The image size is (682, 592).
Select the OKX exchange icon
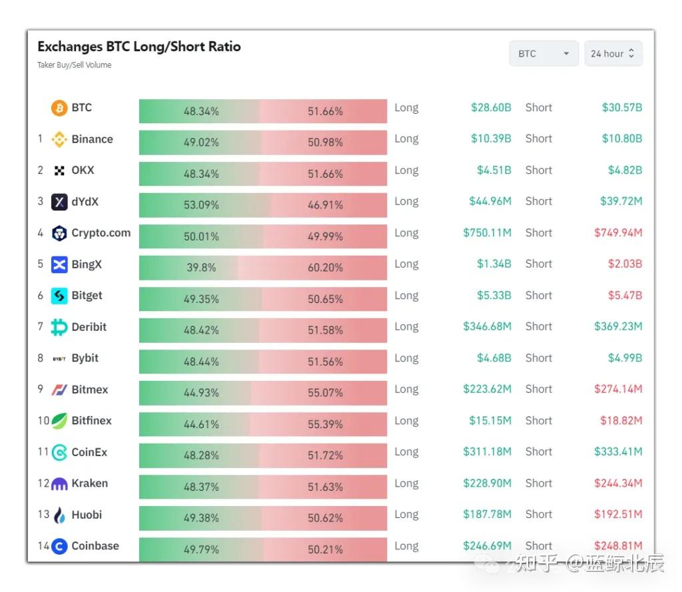(x=59, y=170)
